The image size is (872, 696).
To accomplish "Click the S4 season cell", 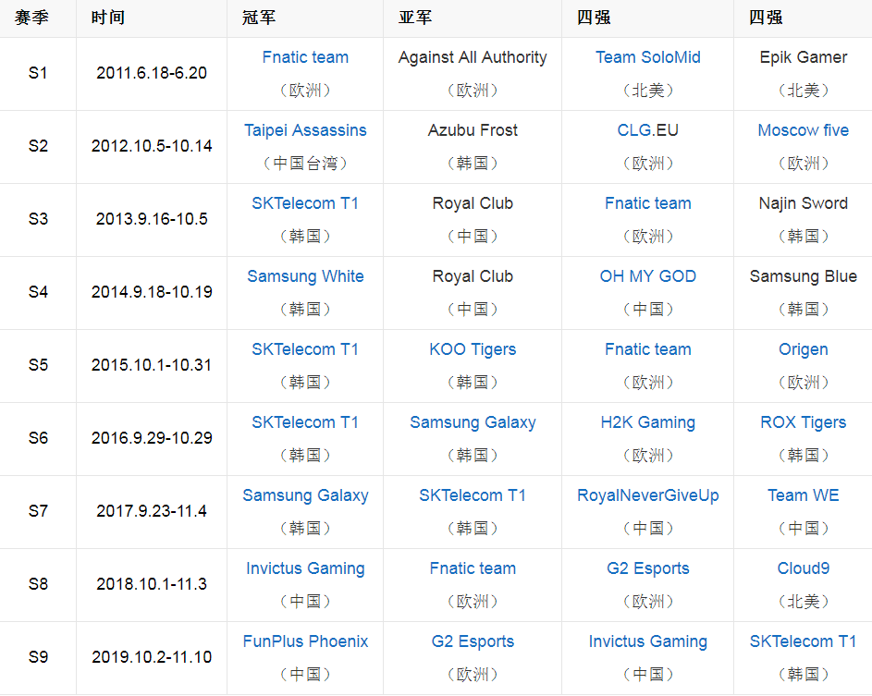I will pyautogui.click(x=38, y=292).
